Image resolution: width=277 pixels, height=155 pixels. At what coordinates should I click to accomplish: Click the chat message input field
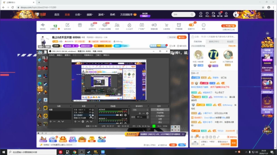[215, 143]
